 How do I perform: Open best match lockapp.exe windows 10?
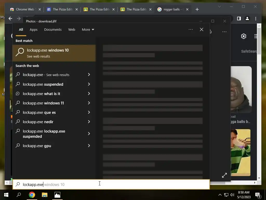tap(54, 53)
